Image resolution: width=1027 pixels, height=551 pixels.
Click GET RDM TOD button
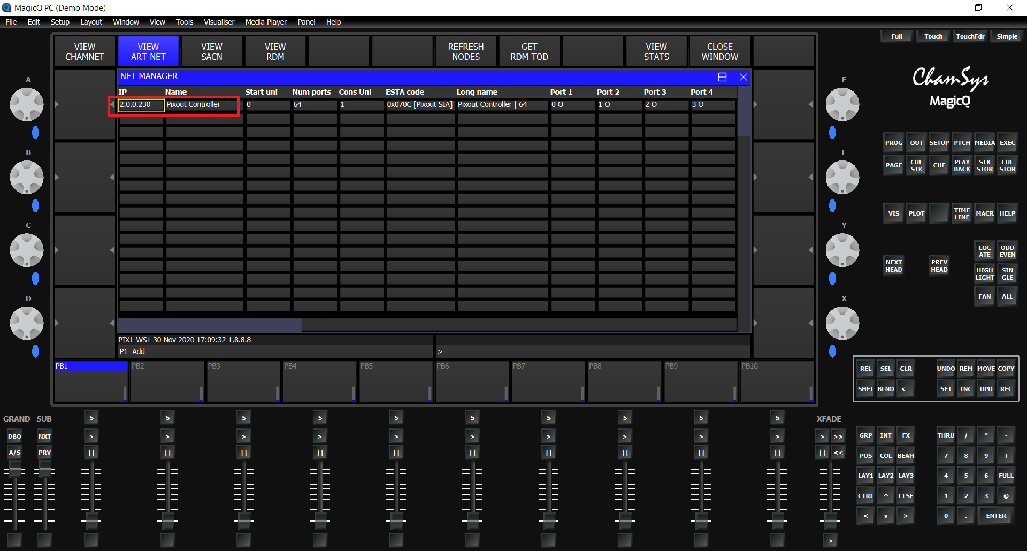529,52
